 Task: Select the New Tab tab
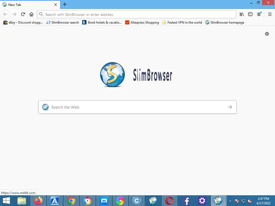point(30,5)
